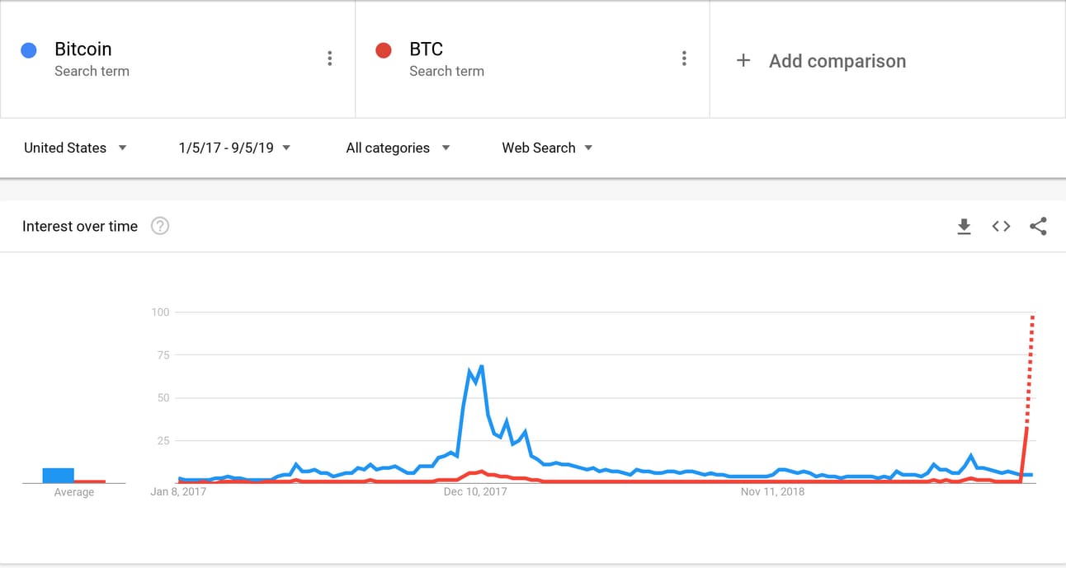Share the Interest over time chart
This screenshot has width=1066, height=568.
point(1038,227)
